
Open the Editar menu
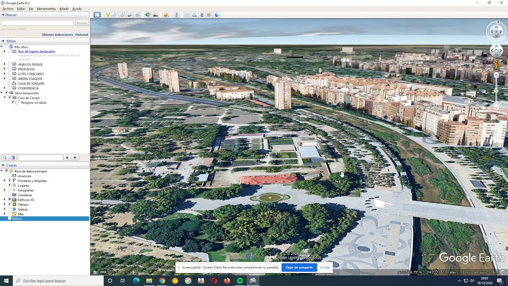[21, 9]
